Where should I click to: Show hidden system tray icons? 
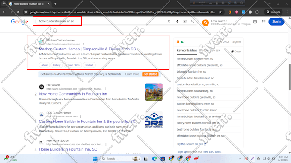point(240,159)
